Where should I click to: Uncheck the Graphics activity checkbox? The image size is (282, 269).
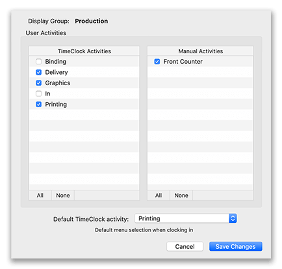pyautogui.click(x=38, y=83)
